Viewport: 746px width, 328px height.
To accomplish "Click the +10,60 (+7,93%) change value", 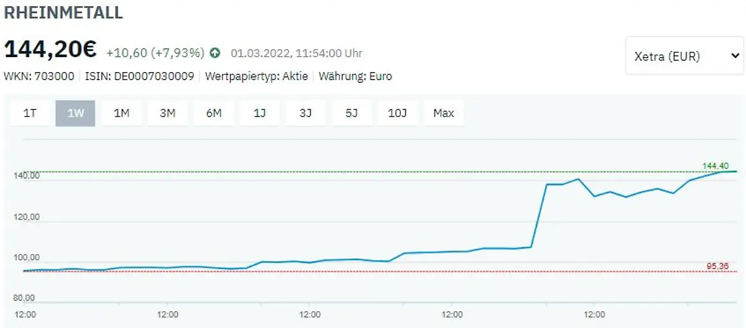I will (155, 53).
